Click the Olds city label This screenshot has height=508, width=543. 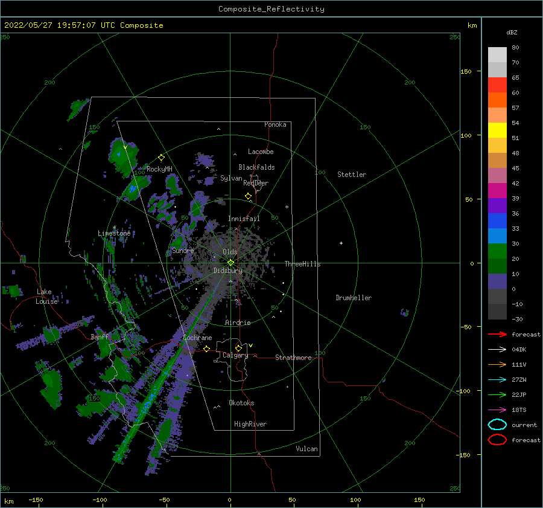(x=230, y=252)
